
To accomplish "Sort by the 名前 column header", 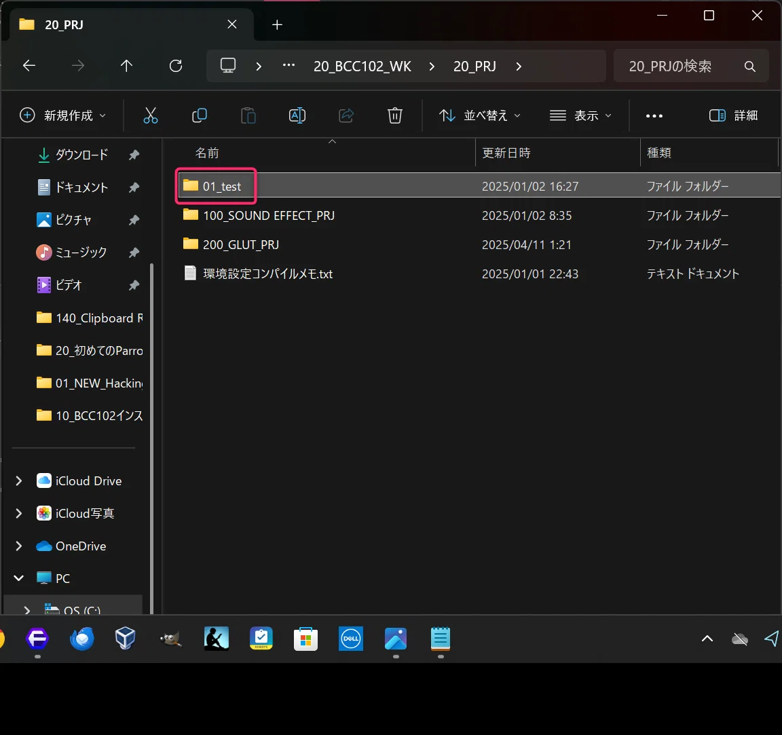I will pyautogui.click(x=207, y=153).
